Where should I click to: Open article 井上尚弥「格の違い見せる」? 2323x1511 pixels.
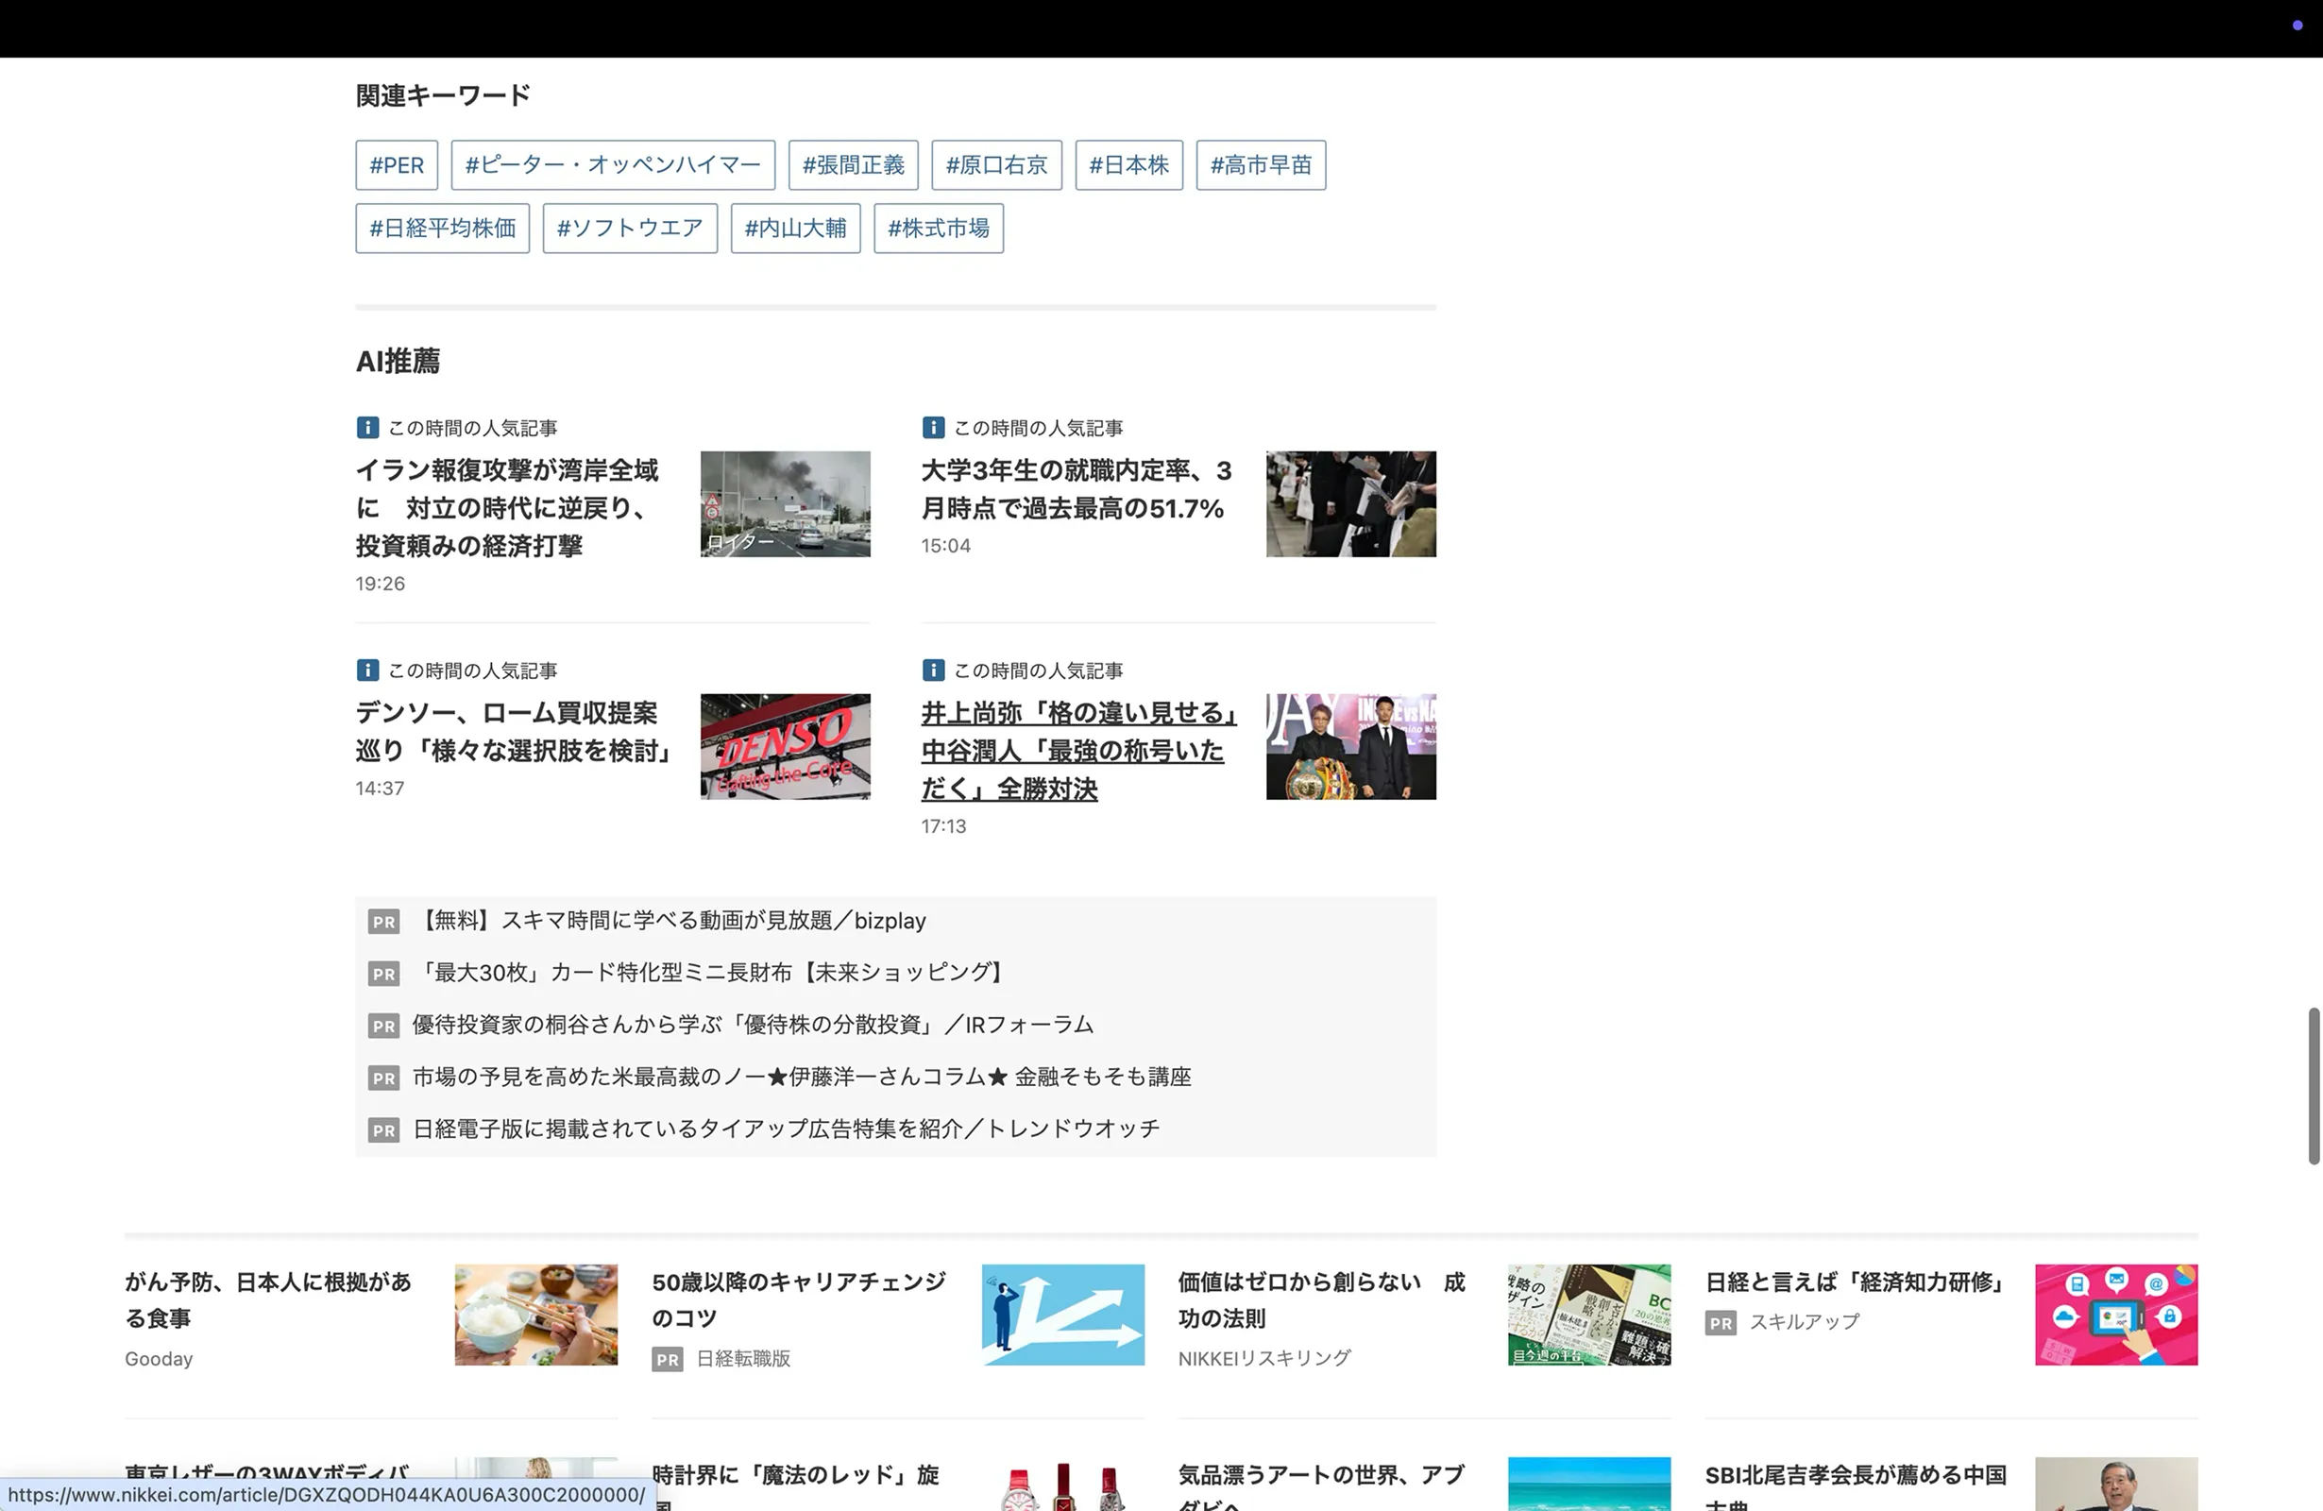1079,750
